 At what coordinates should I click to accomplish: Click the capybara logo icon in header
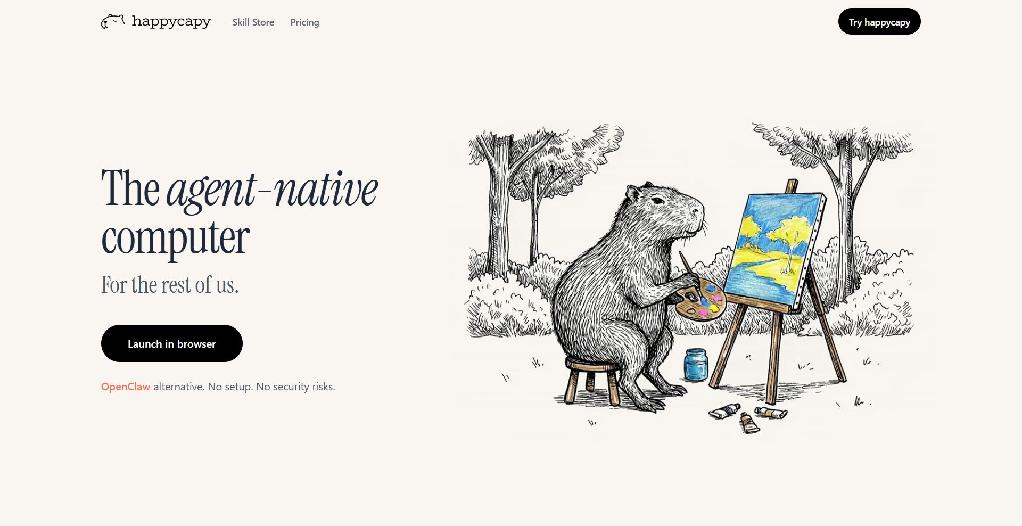coord(113,22)
